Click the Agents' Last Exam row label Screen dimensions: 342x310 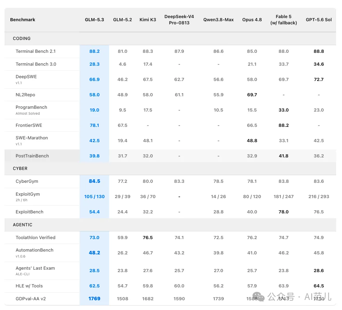(35, 268)
